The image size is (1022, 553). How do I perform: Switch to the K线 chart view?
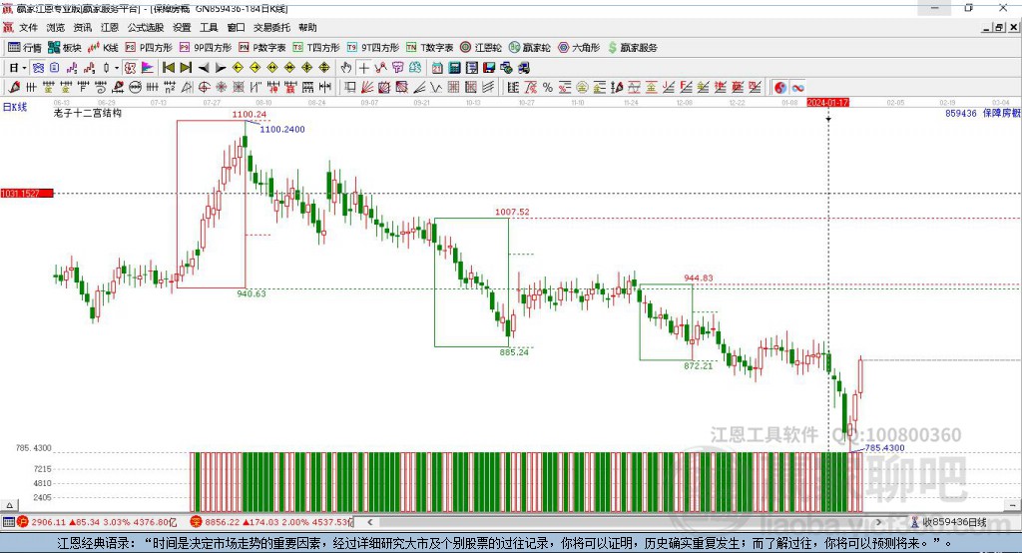click(103, 48)
